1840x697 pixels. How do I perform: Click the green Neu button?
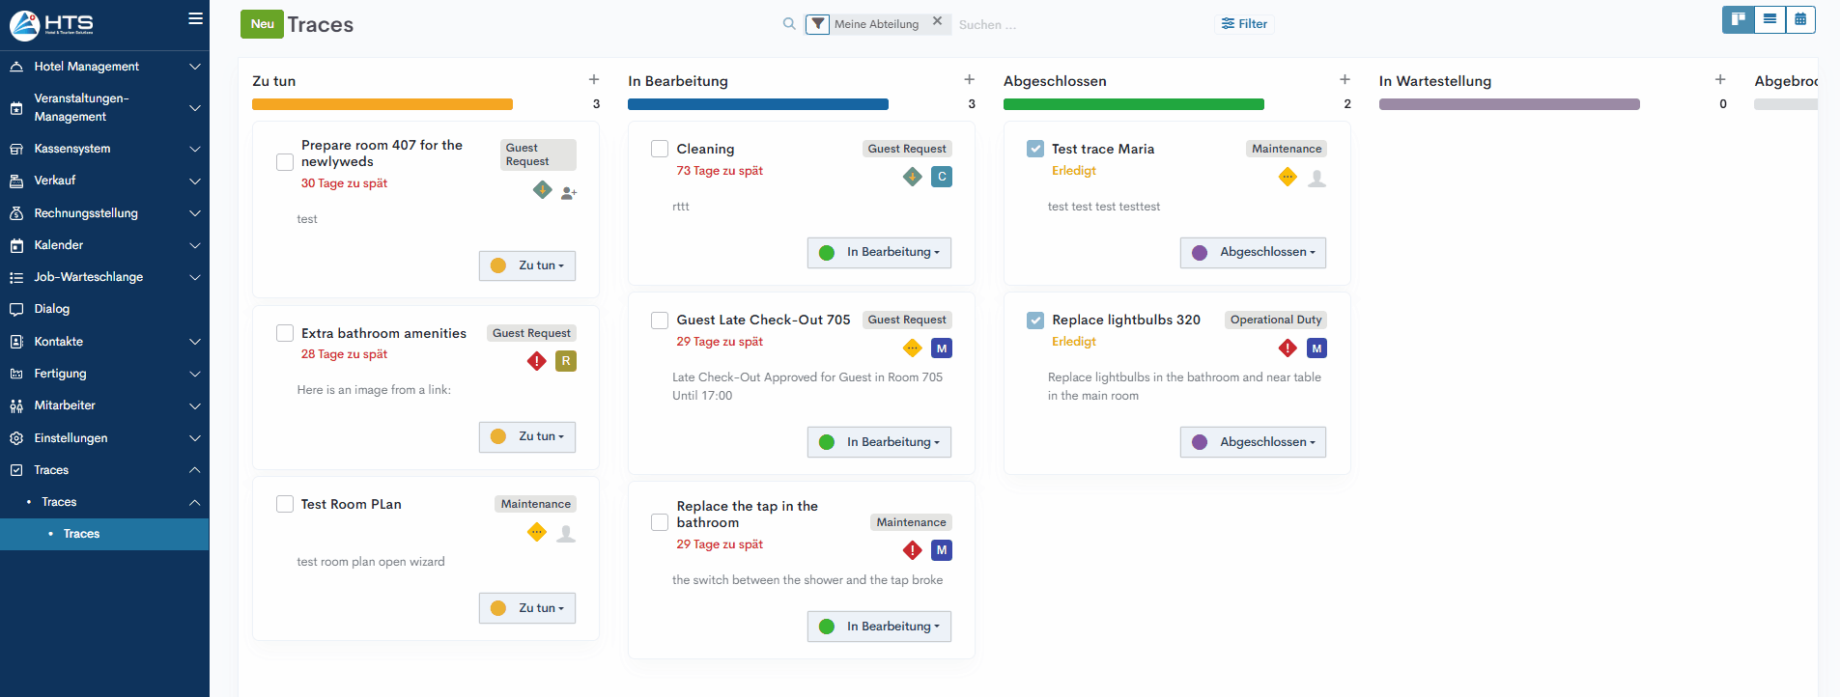tap(262, 24)
